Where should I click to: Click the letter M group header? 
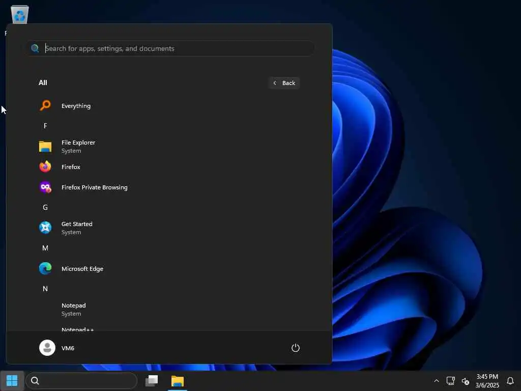pos(45,248)
